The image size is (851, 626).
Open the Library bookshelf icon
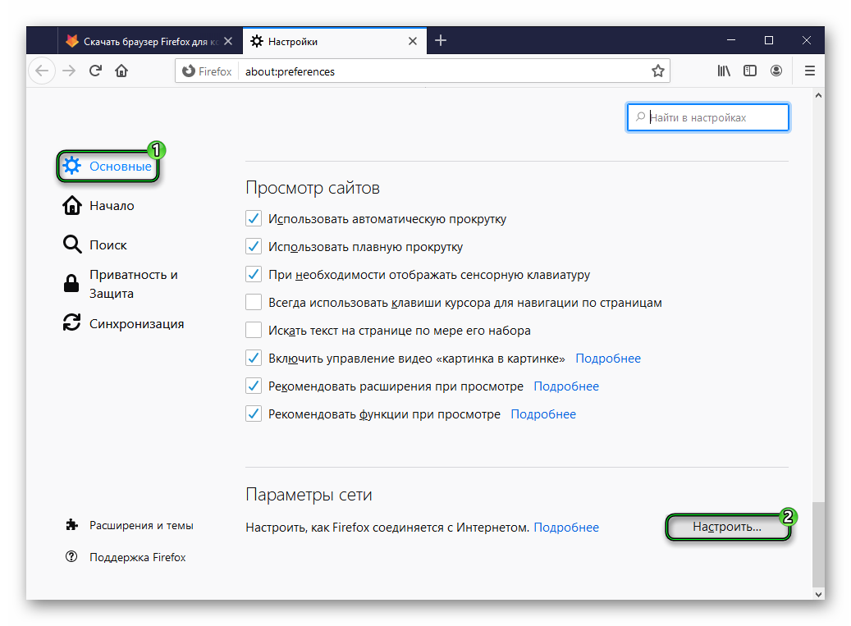[724, 71]
